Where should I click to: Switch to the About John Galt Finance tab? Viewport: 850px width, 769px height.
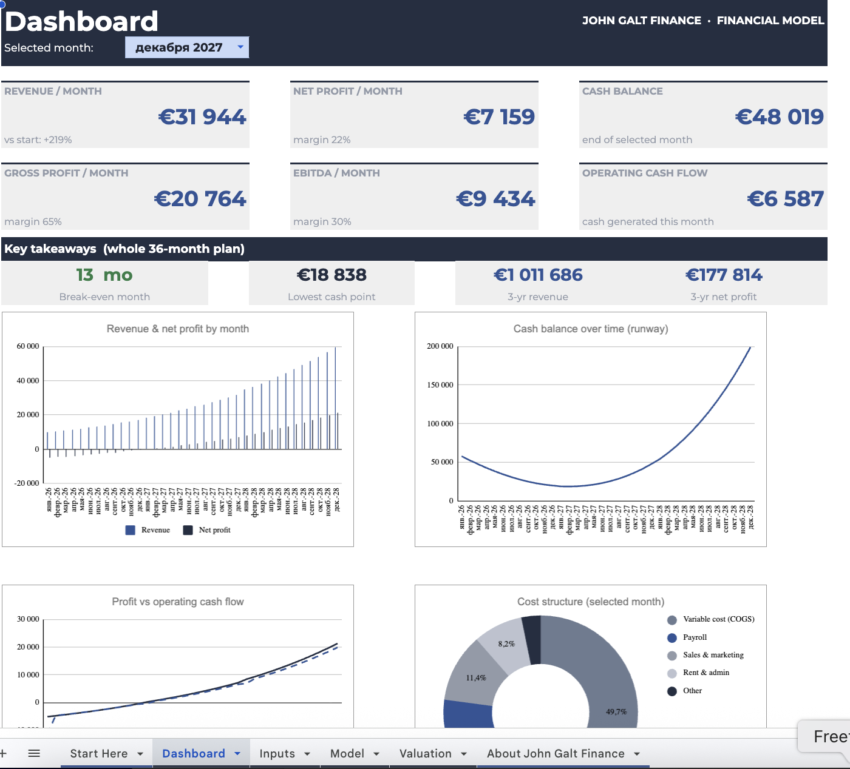point(556,753)
